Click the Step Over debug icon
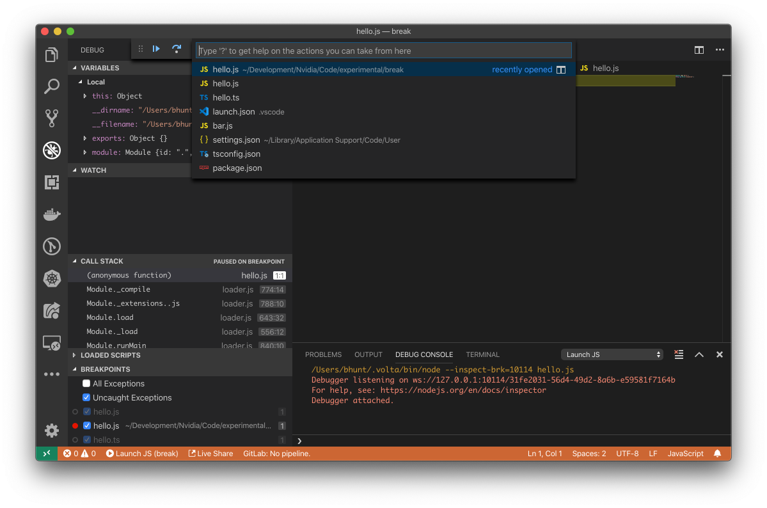Screen dimensions: 767x508 click(177, 49)
